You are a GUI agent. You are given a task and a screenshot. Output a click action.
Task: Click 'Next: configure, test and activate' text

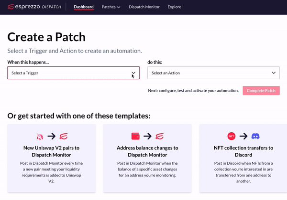point(193,91)
